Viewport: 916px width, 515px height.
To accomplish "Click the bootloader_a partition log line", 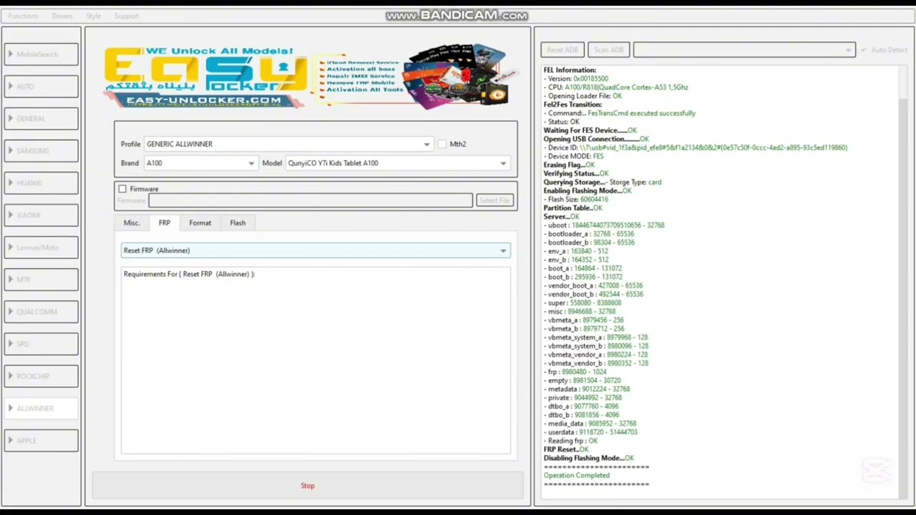I will [x=589, y=233].
